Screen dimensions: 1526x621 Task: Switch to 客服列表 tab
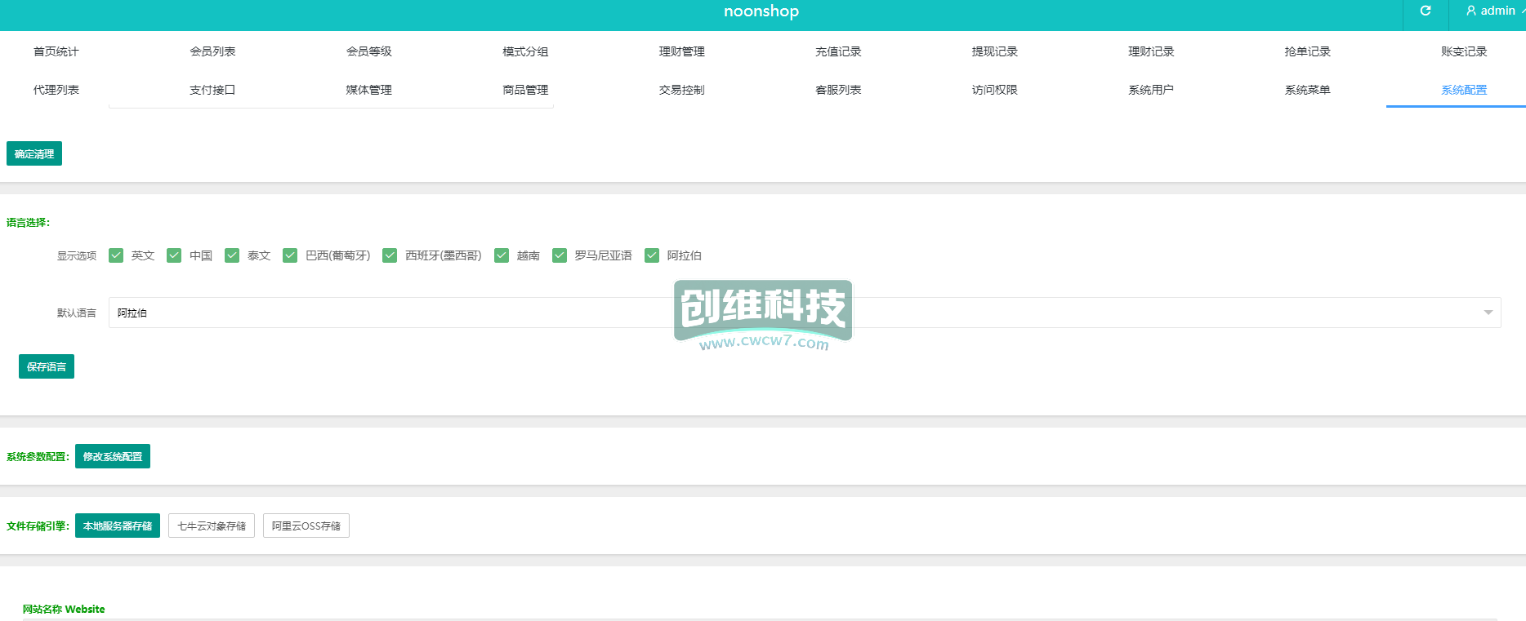[838, 90]
